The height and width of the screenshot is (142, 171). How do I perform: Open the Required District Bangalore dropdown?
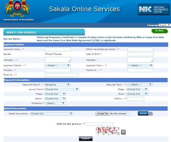click(58, 85)
